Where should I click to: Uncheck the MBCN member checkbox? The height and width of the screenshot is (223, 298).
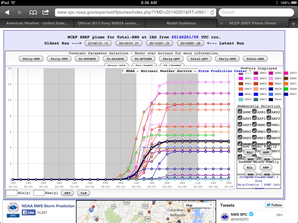pos(269,137)
